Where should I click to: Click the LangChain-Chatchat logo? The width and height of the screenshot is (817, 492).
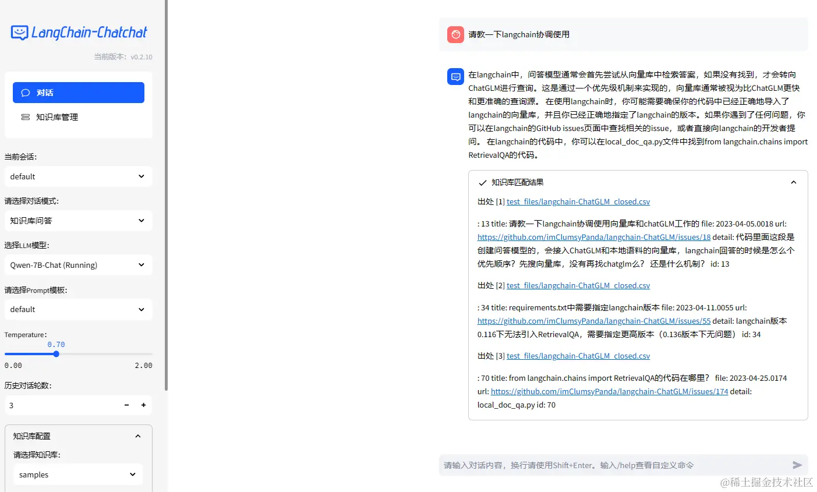[x=79, y=33]
